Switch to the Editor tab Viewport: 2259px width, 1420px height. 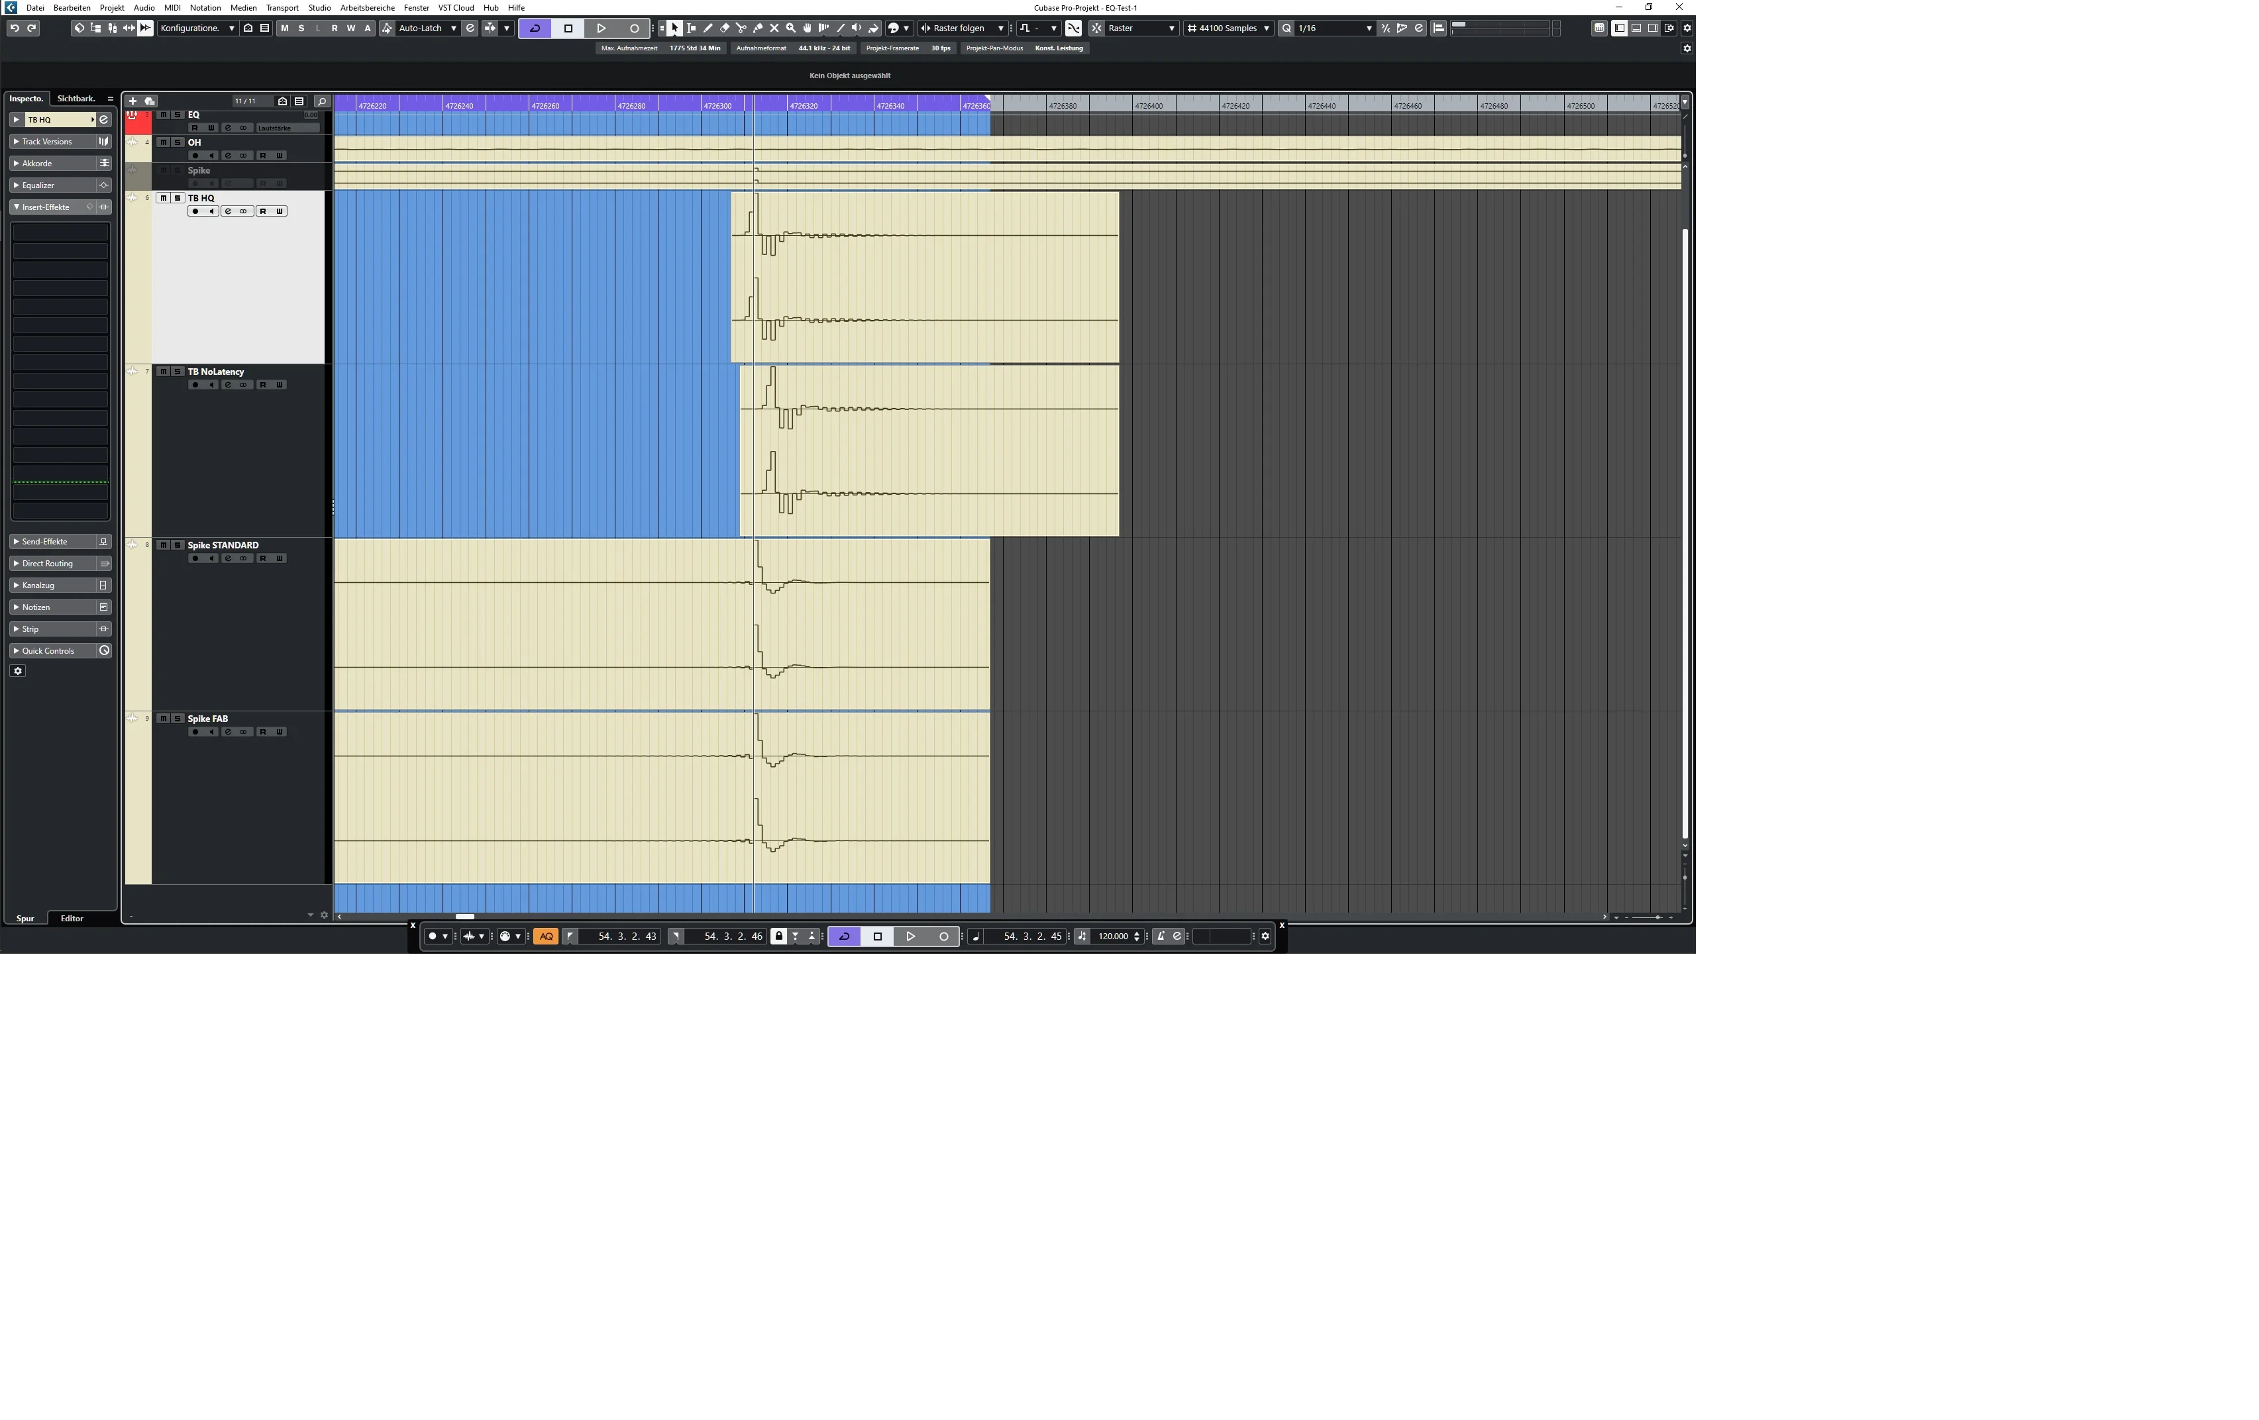pos(72,918)
